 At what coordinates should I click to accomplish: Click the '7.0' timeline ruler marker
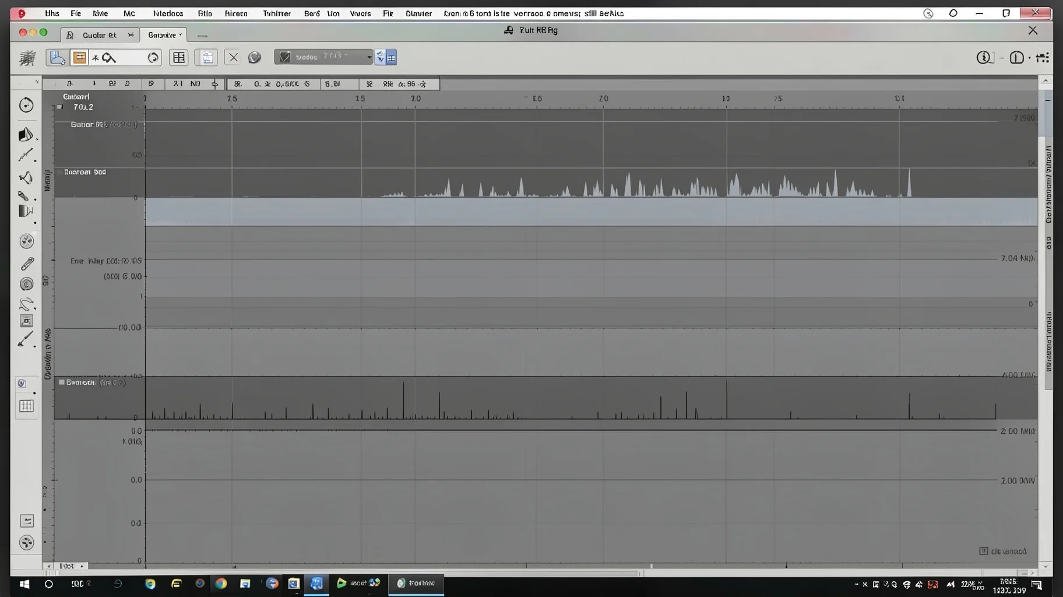(x=416, y=99)
